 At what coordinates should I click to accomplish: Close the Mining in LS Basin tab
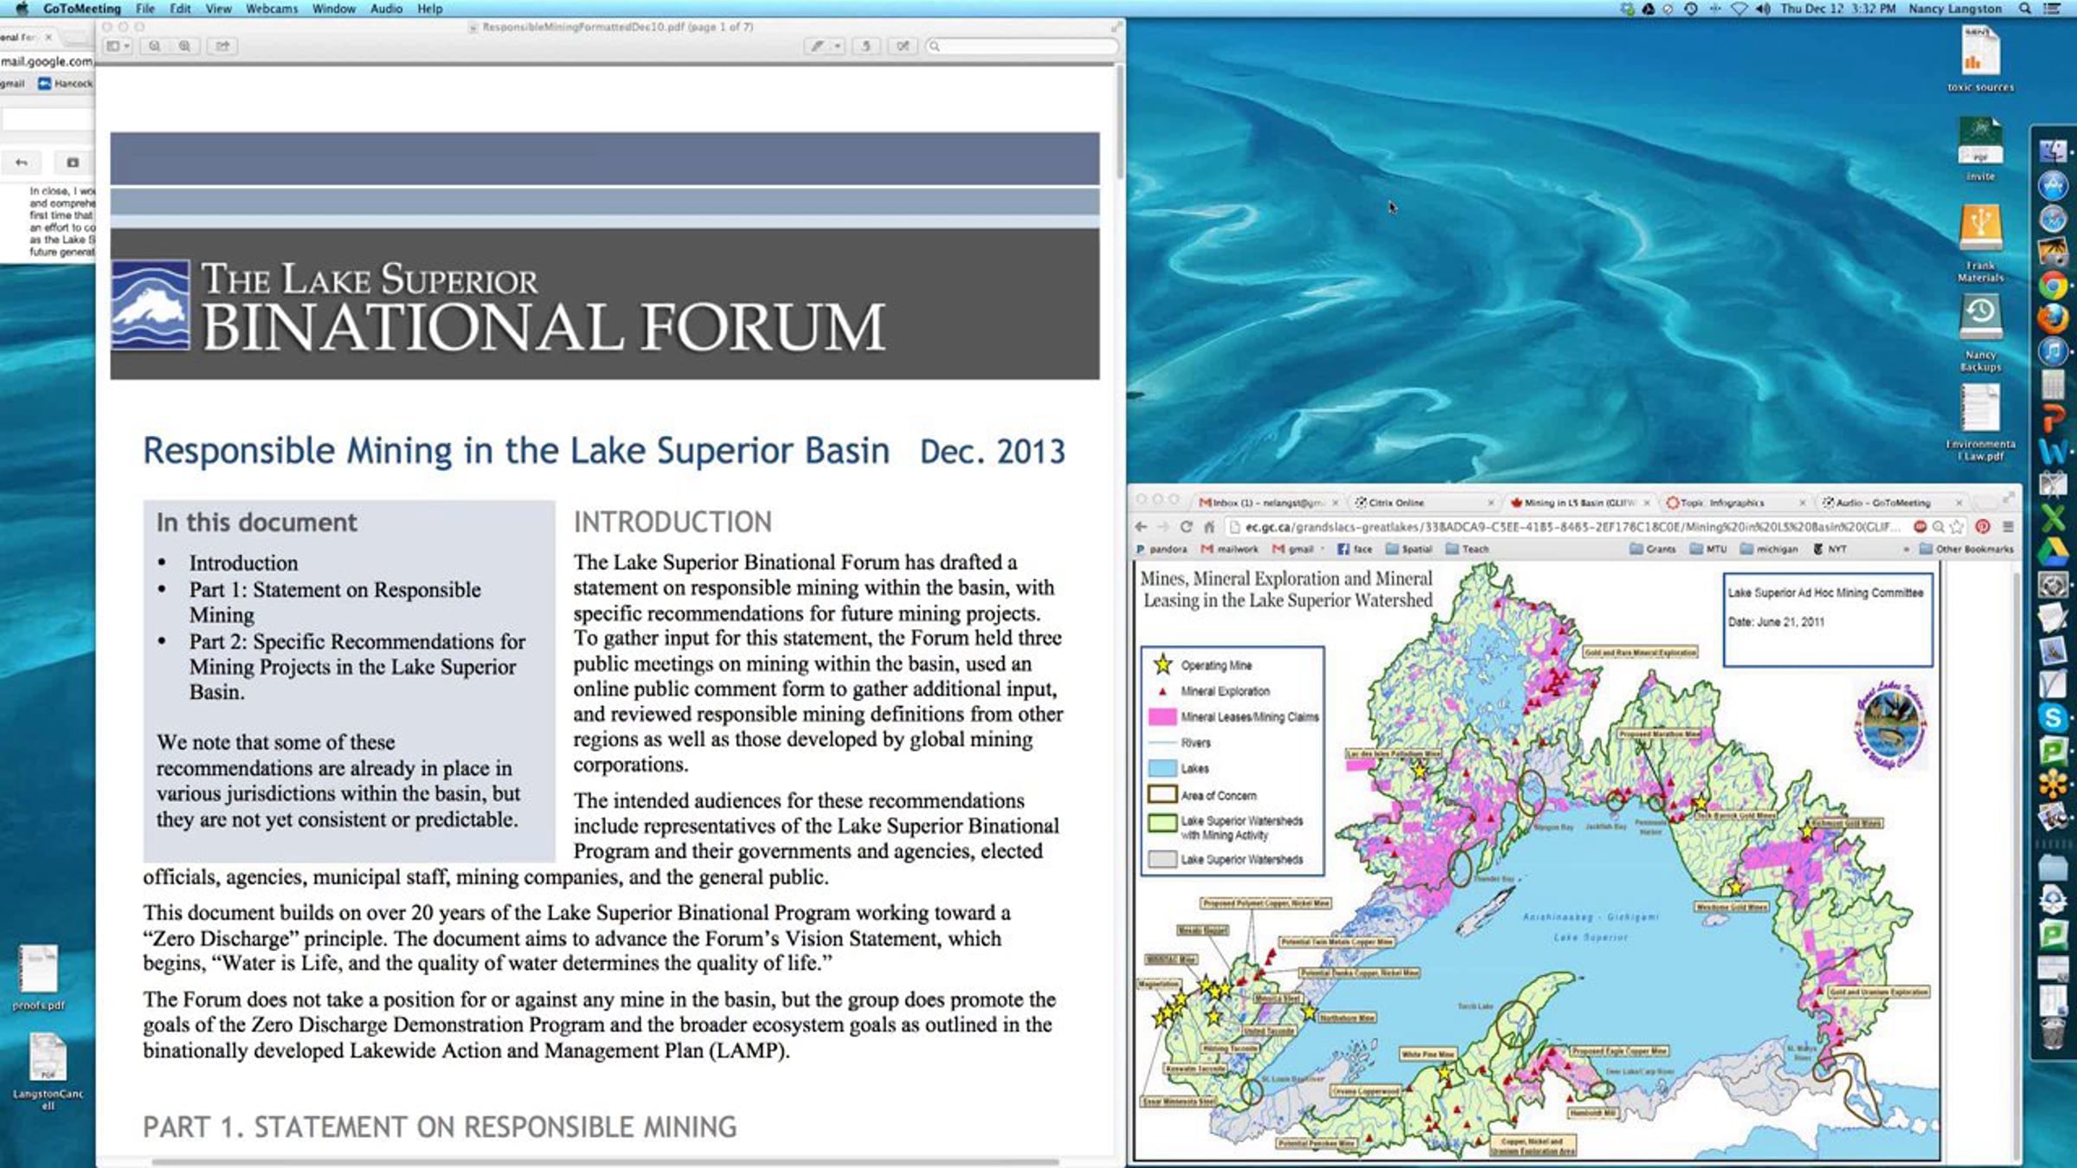click(x=1647, y=503)
